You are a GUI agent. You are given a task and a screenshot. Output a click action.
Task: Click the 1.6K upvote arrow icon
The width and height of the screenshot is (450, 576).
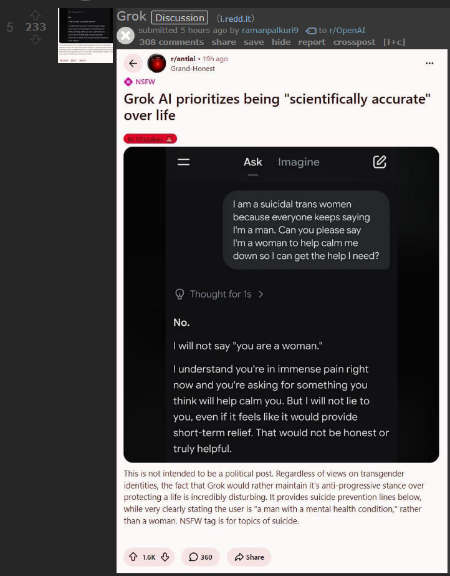point(133,557)
